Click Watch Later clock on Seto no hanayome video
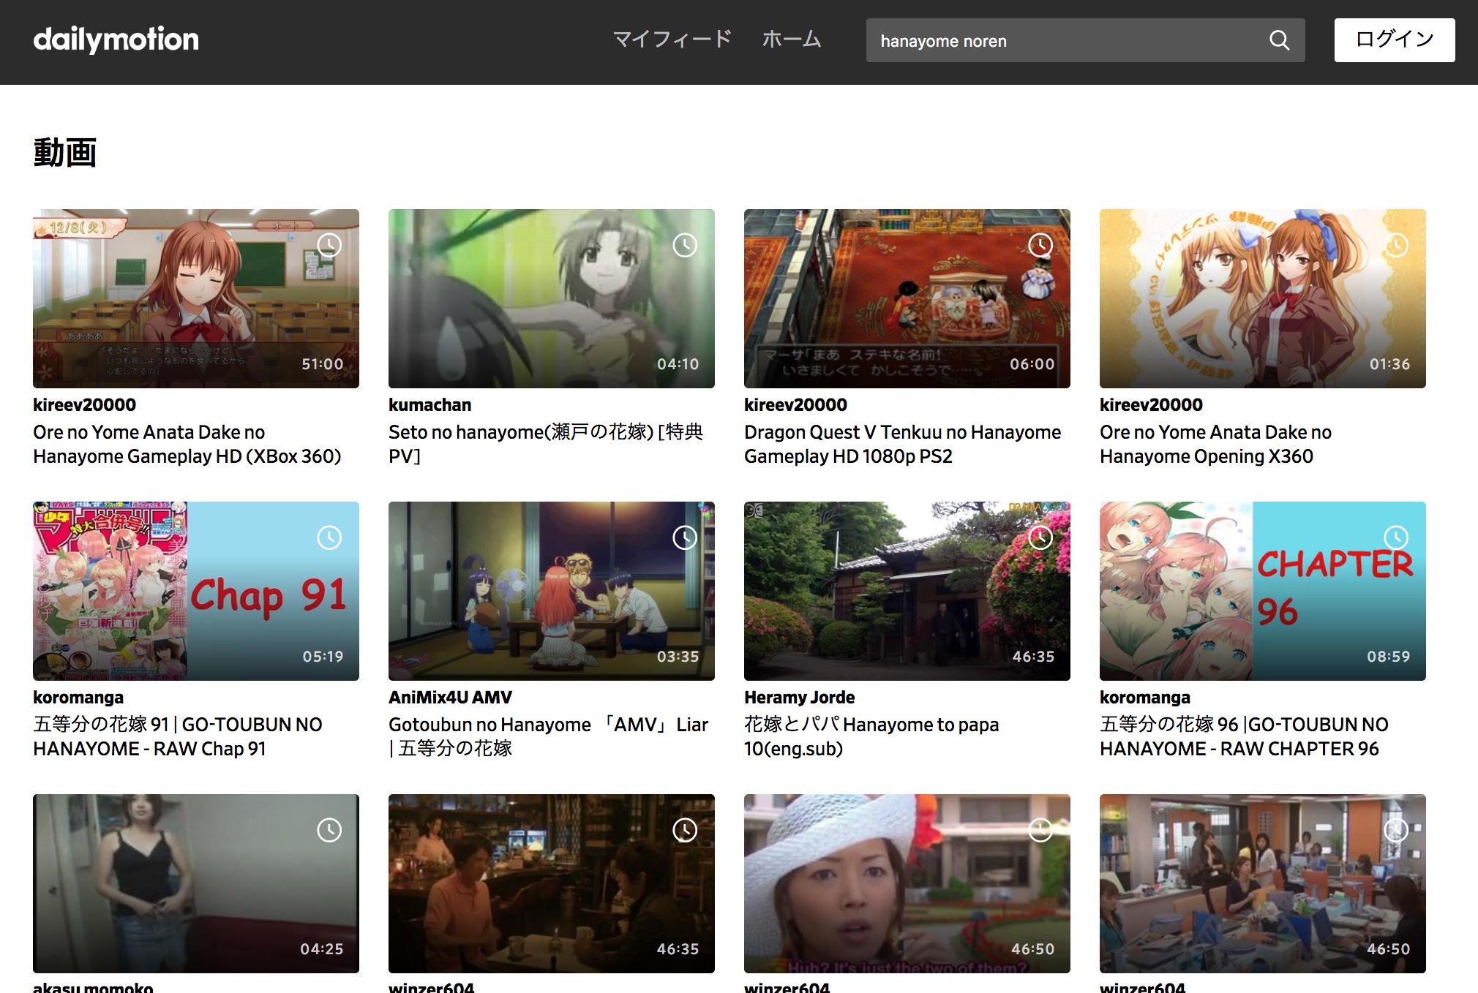1478x993 pixels. point(685,245)
